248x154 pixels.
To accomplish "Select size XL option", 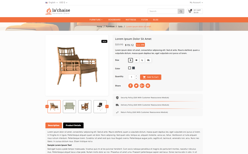I will [x=148, y=60].
